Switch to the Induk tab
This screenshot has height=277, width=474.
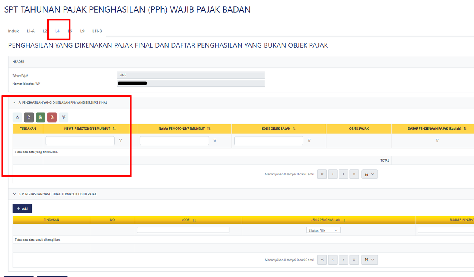click(13, 31)
